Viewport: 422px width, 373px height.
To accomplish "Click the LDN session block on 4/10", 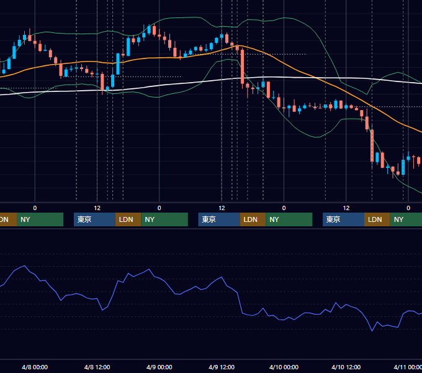I will point(377,219).
